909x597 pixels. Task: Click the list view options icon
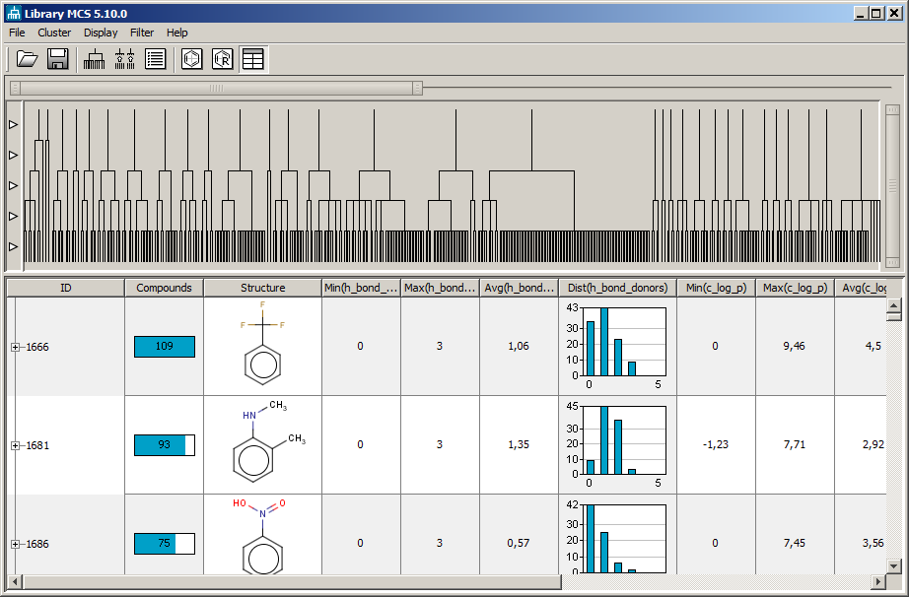(156, 58)
